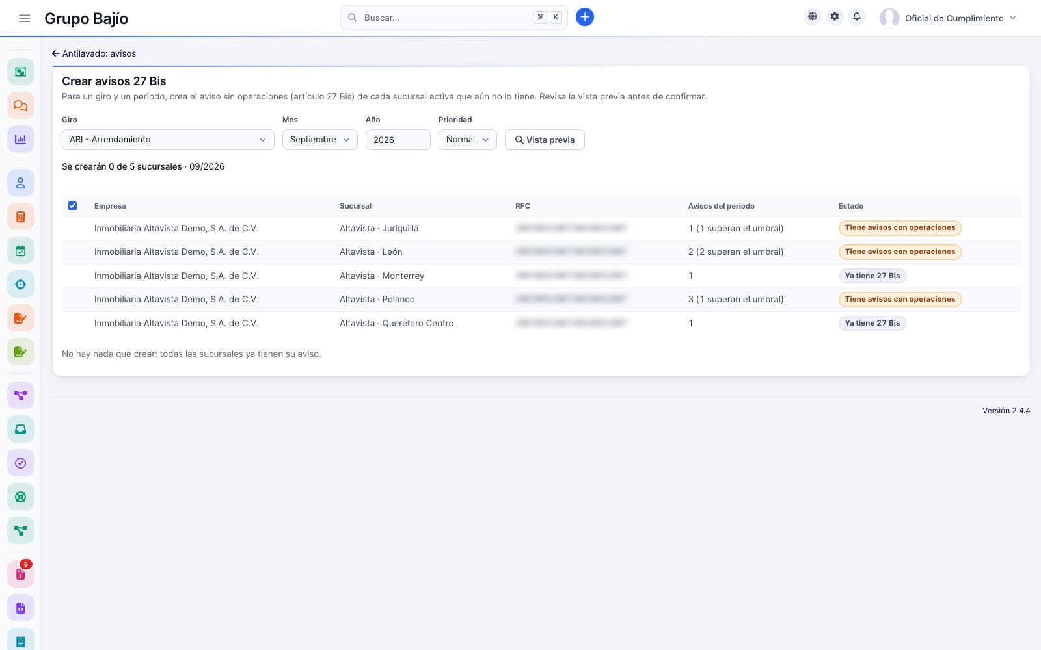The image size is (1041, 650).
Task: Open the purple circle check icon
Action: [21, 463]
